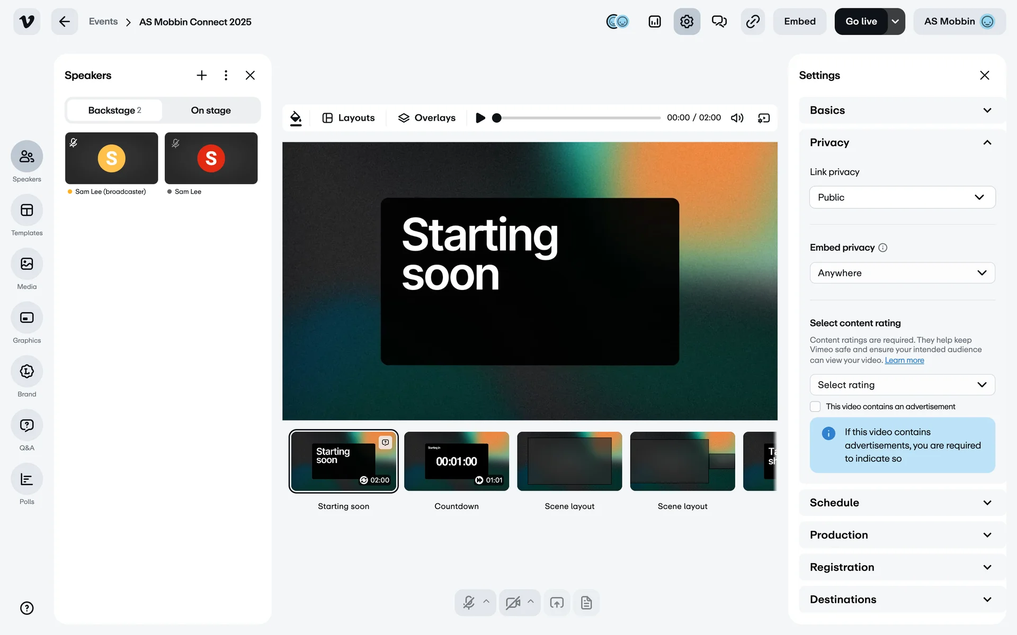Click the scene playback progress slider
Image resolution: width=1017 pixels, height=635 pixels.
pos(577,118)
